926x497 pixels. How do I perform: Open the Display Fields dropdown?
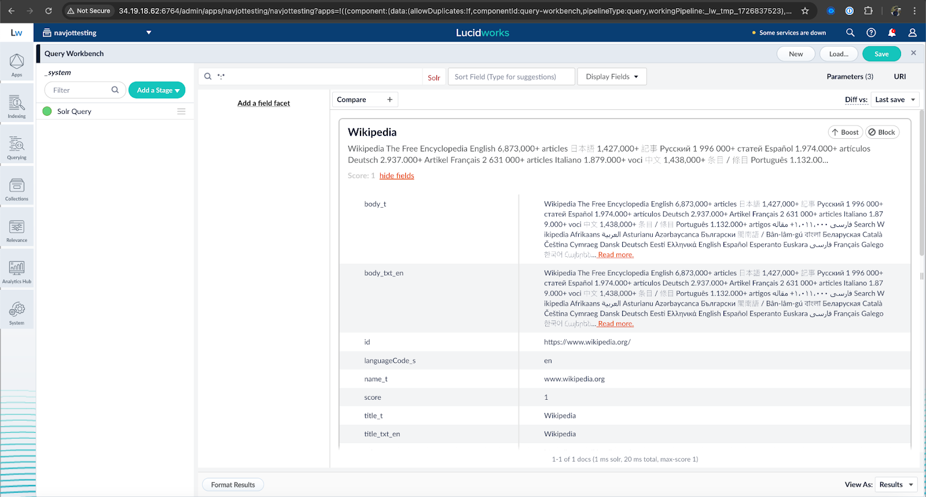tap(612, 76)
